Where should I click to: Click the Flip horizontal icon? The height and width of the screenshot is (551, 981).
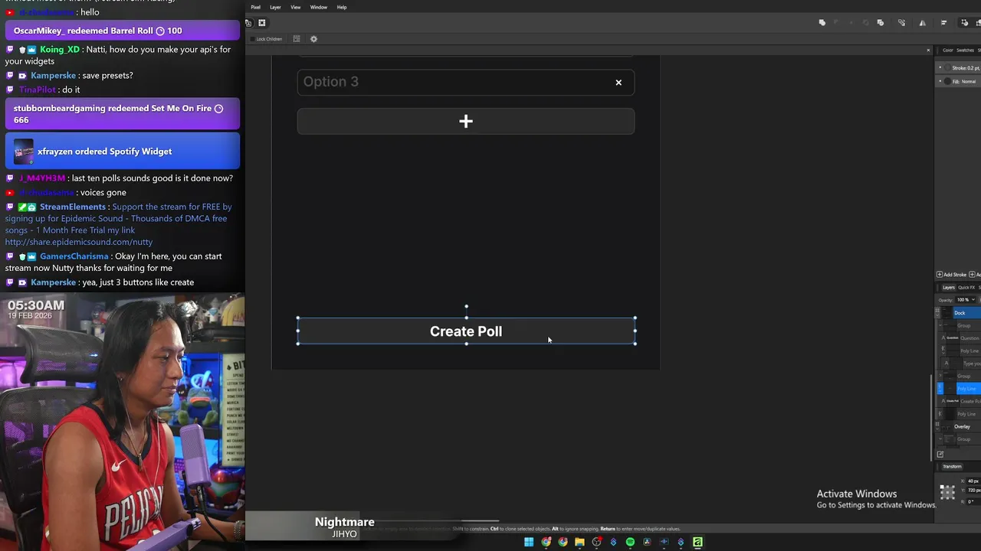pyautogui.click(x=922, y=23)
